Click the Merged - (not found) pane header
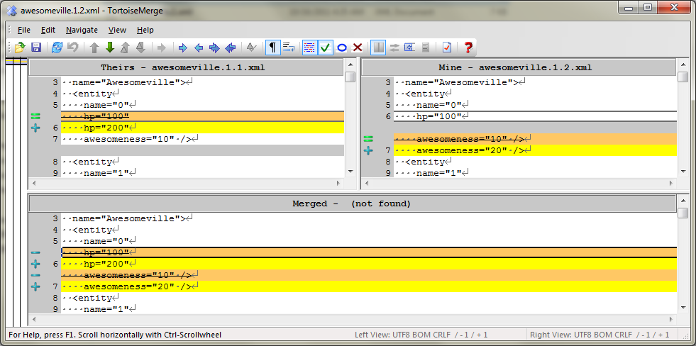This screenshot has height=346, width=696. point(353,203)
